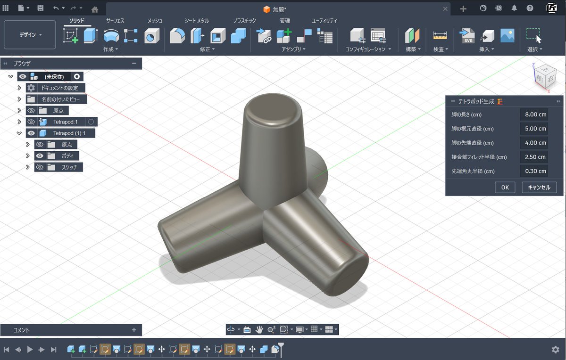This screenshot has height=360, width=566.
Task: Switch to the シート メタル tab
Action: click(196, 21)
